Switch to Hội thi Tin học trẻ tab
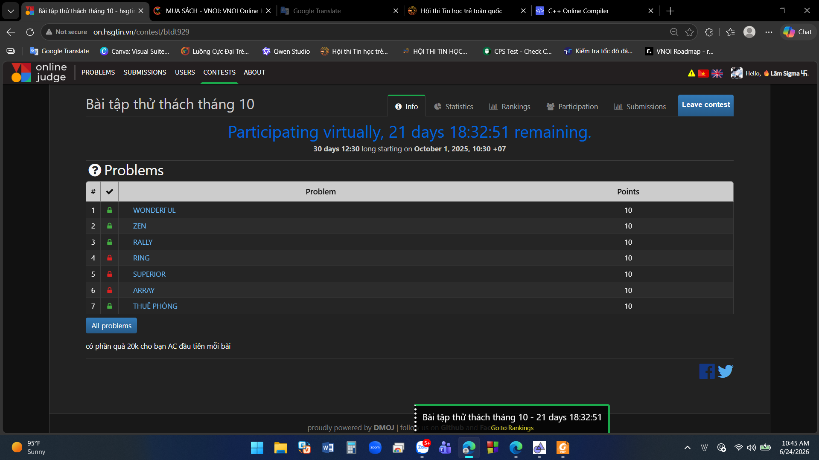The height and width of the screenshot is (460, 819). coord(466,11)
